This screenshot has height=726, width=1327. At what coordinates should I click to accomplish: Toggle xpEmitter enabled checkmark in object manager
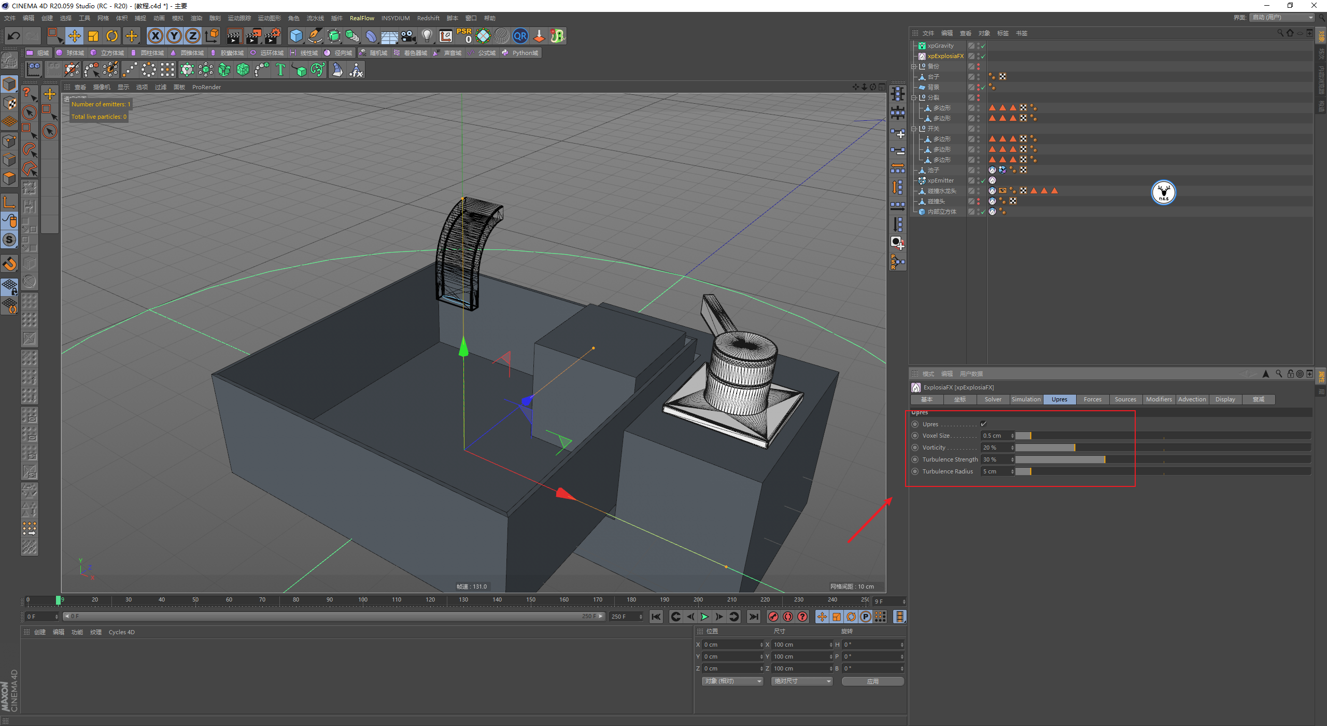[983, 180]
